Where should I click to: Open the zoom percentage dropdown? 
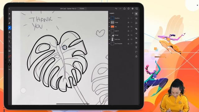click(x=82, y=9)
